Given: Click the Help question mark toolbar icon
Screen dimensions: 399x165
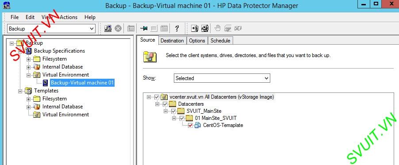Looking at the screenshot, I should point(177,28).
